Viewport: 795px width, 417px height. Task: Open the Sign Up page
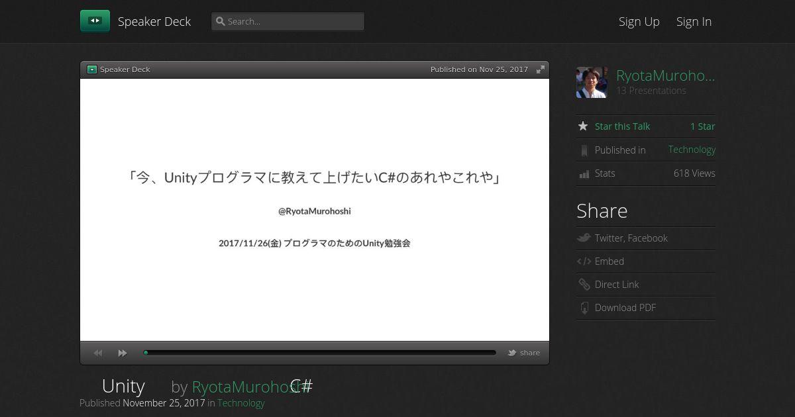(639, 21)
